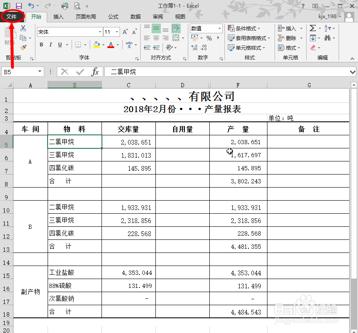Open the font size dropdown
This screenshot has height=333, width=358.
tap(117, 32)
